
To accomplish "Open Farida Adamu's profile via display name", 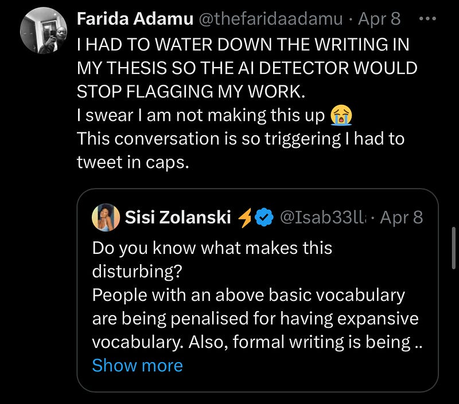I will 135,20.
